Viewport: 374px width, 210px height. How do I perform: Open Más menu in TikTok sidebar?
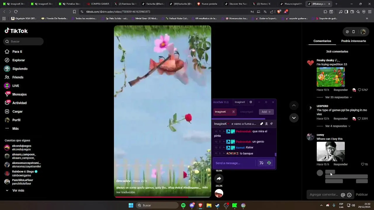(x=12, y=129)
